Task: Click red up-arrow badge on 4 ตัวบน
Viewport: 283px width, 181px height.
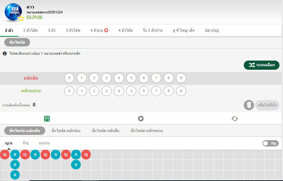Action: [106, 30]
